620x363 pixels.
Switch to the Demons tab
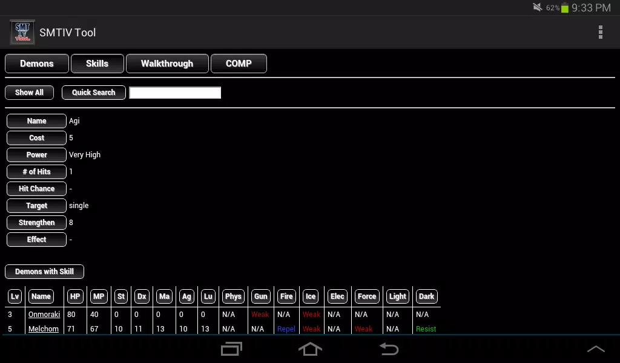(x=37, y=64)
